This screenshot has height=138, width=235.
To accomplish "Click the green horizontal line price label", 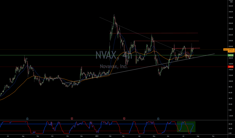I will point(230,55).
